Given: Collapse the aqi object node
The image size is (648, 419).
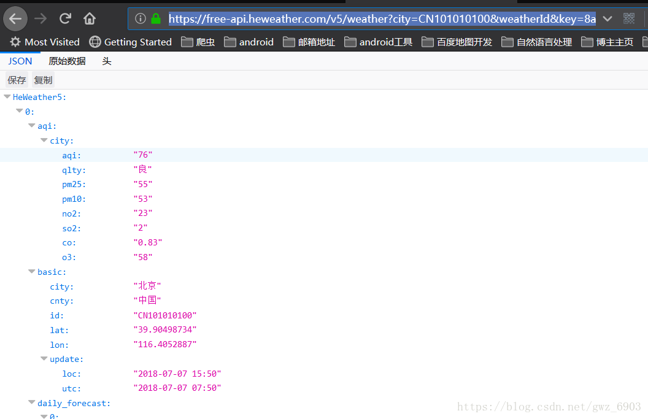Looking at the screenshot, I should [x=32, y=126].
